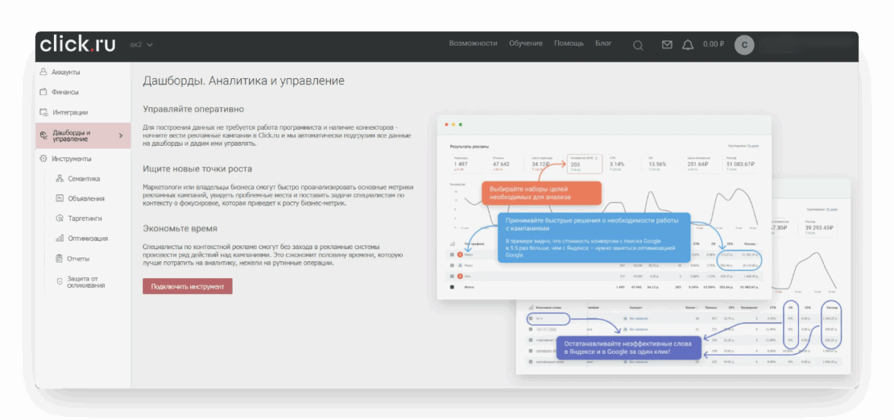Expand the ak2 account dropdown
The image size is (894, 420).
point(141,45)
